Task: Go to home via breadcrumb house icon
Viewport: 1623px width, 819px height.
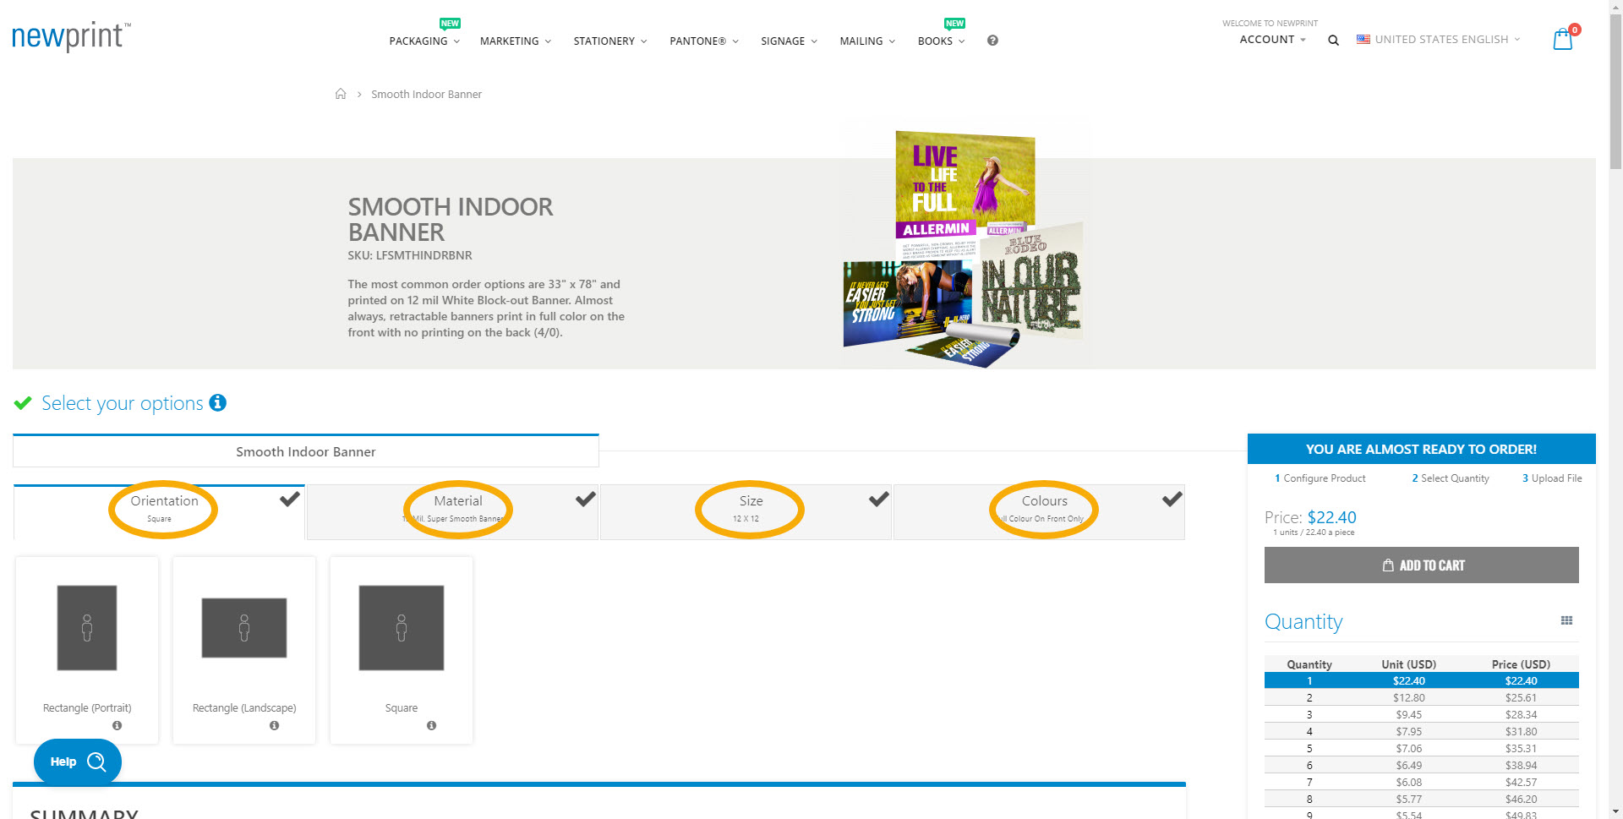Action: tap(341, 94)
